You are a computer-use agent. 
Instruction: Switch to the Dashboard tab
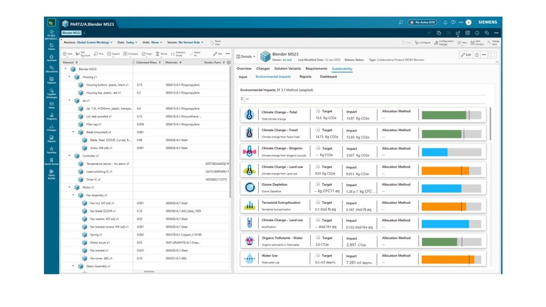coord(328,77)
